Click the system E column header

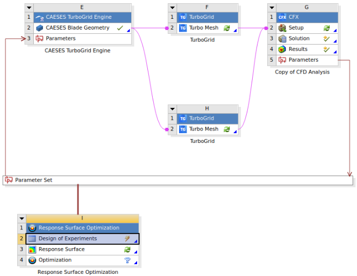pyautogui.click(x=82, y=8)
